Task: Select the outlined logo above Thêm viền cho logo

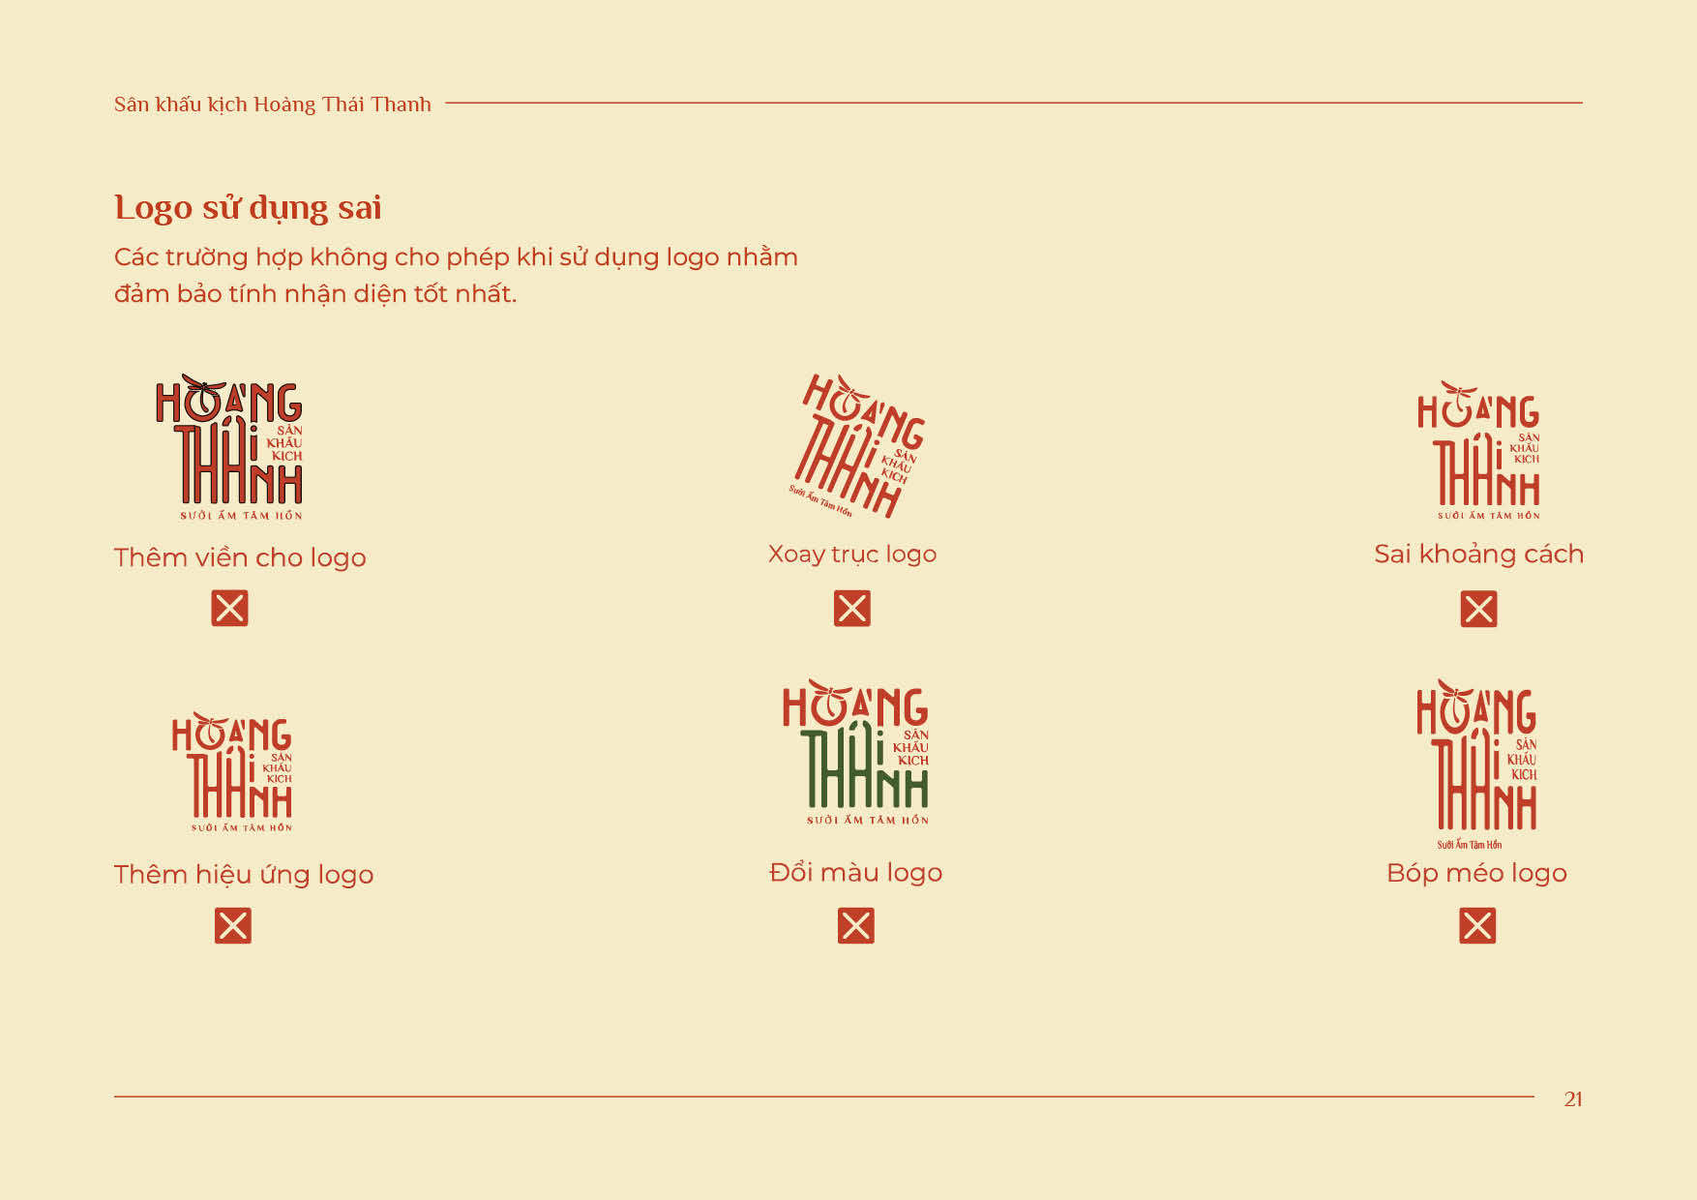Action: point(229,447)
